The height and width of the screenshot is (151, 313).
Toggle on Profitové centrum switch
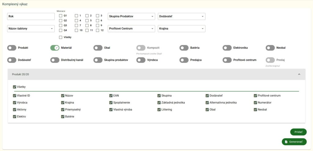227,60
